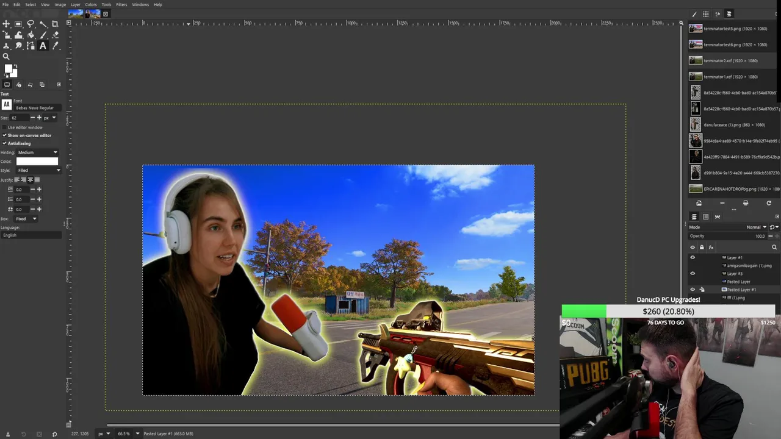Open the Windows menu
The width and height of the screenshot is (781, 439).
[140, 4]
